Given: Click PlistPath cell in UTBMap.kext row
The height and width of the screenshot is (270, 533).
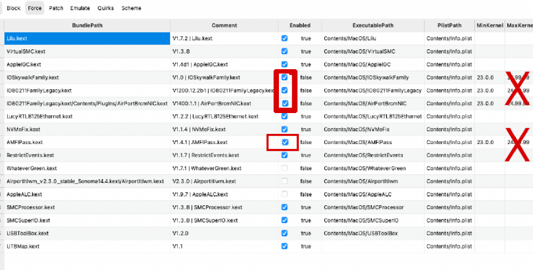Looking at the screenshot, I should (x=449, y=246).
